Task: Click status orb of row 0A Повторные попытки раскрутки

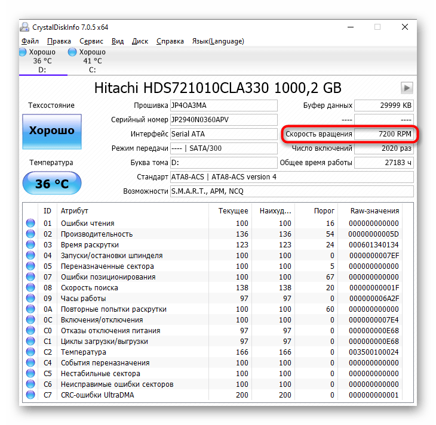Action: tap(30, 309)
